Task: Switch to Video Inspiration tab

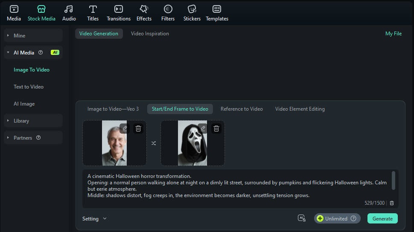Action: [150, 34]
